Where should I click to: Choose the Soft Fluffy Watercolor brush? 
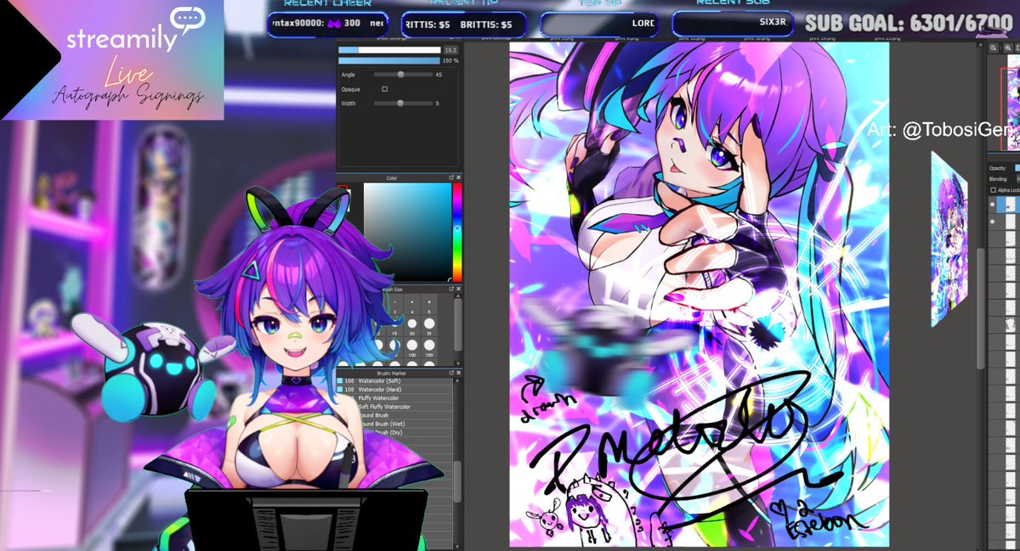tap(395, 407)
